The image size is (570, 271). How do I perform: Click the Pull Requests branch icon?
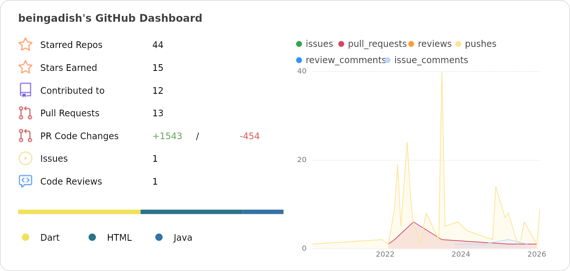[26, 113]
